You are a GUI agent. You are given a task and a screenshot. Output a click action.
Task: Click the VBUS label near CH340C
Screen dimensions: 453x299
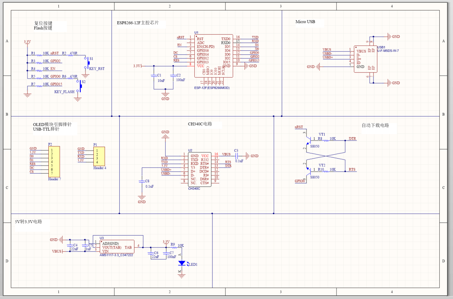(x=226, y=153)
